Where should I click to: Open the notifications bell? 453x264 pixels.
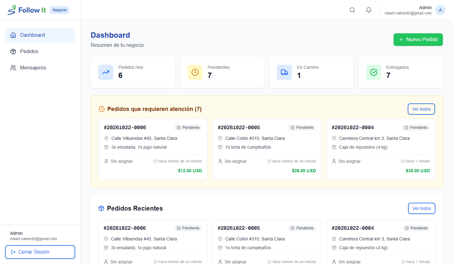pyautogui.click(x=369, y=10)
